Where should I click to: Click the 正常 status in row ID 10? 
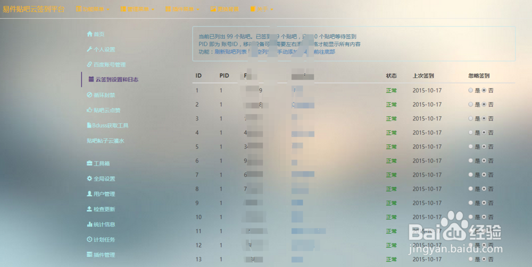point(391,217)
